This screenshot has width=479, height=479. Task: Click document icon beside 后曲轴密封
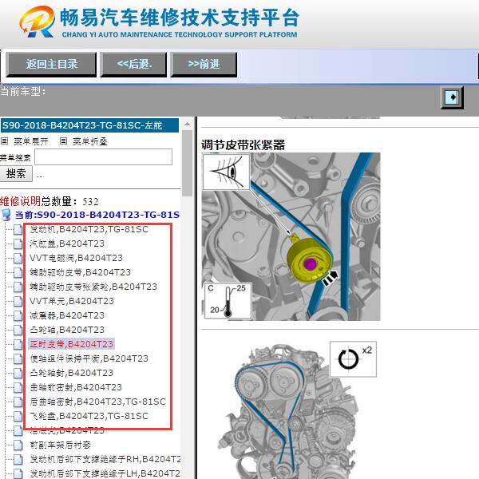(x=18, y=402)
